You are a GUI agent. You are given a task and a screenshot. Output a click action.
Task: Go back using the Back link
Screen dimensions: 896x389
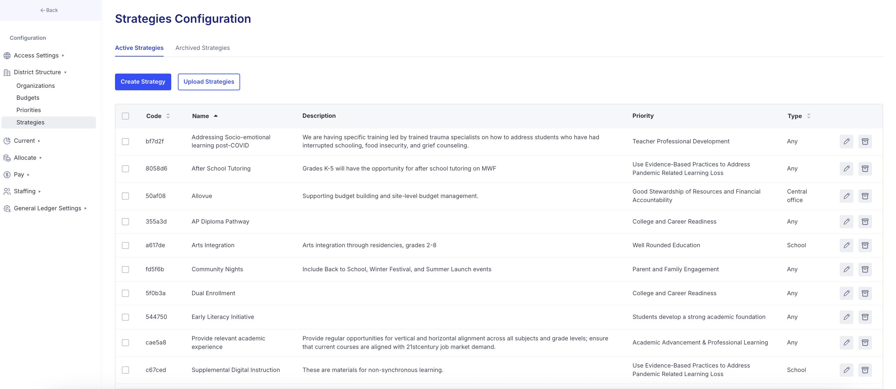pyautogui.click(x=49, y=10)
